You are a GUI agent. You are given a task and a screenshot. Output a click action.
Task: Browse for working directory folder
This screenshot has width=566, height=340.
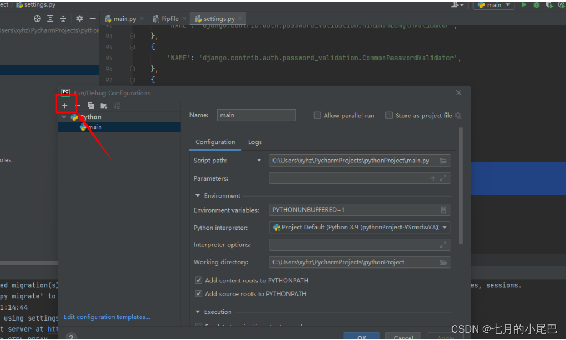coord(443,262)
